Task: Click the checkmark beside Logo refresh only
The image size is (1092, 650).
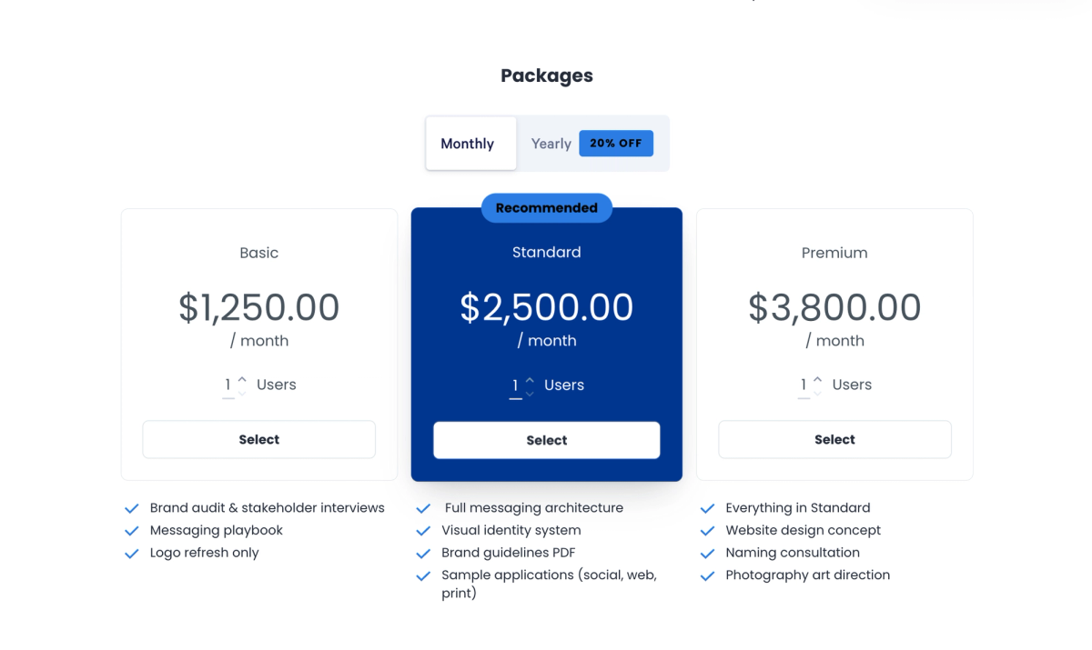Action: pos(131,552)
